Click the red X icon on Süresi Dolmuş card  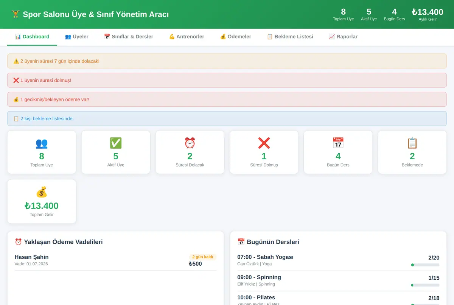[x=264, y=143]
